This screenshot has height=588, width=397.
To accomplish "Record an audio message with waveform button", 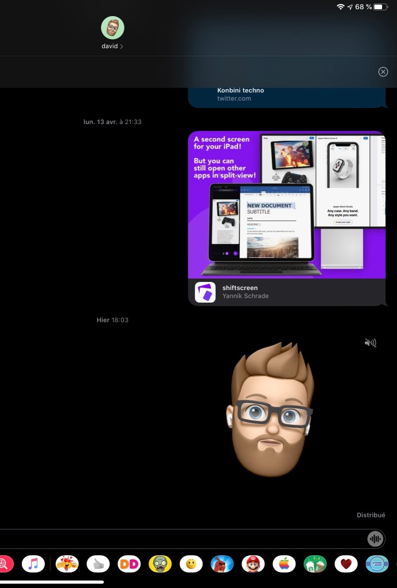I will 376,539.
